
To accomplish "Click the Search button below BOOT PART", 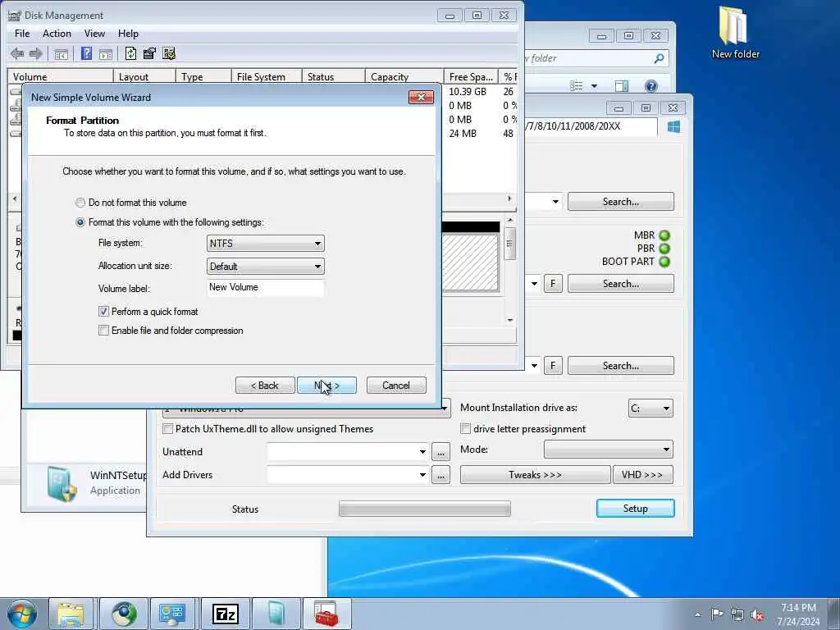I will coord(621,283).
